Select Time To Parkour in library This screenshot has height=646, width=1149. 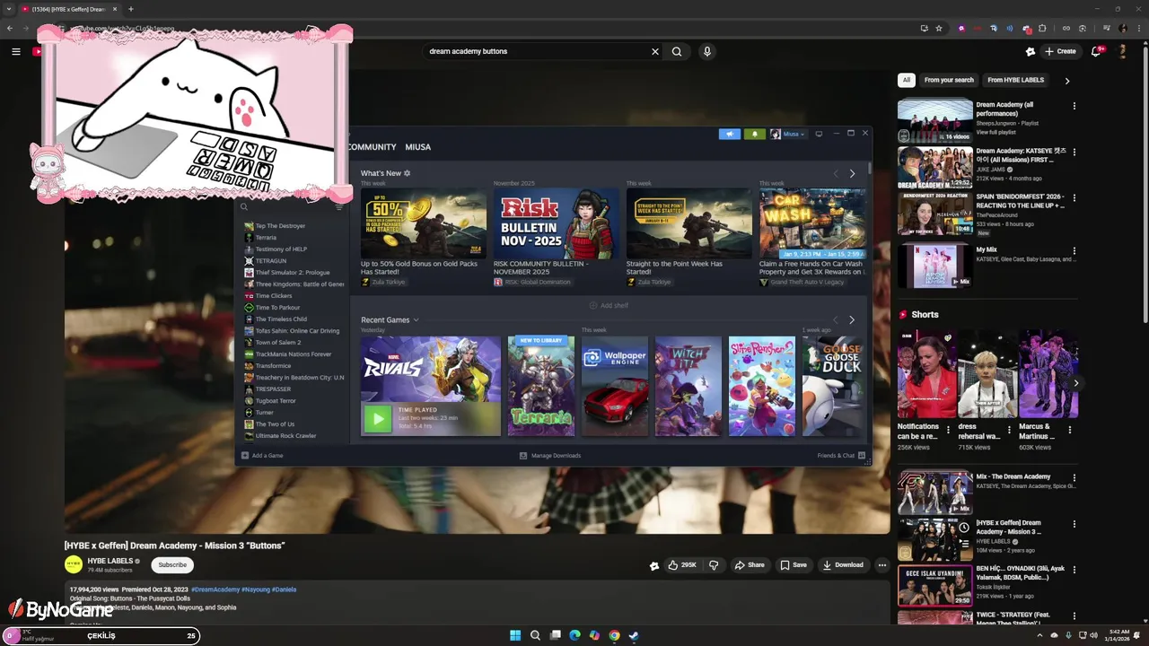click(277, 308)
